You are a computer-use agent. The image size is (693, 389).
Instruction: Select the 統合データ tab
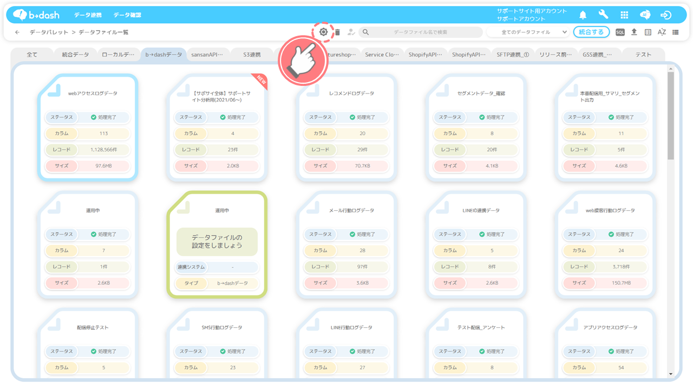(75, 55)
